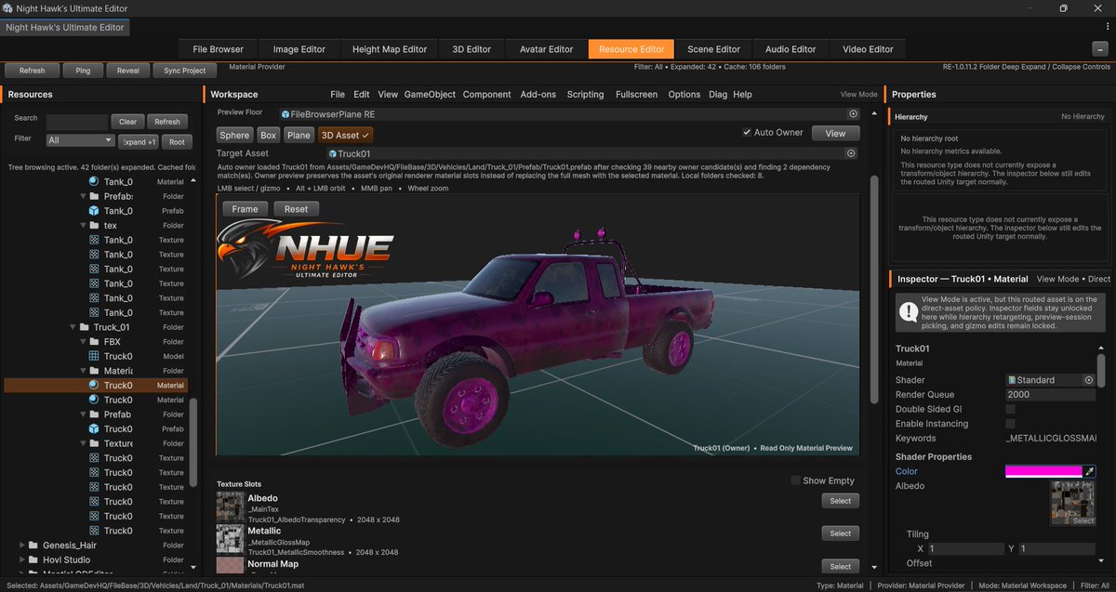Switch preview shape to Plane
This screenshot has width=1116, height=592.
pos(299,135)
